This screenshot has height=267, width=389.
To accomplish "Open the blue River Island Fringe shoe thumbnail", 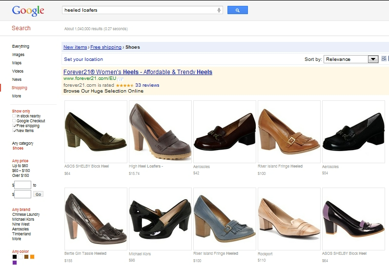I will pyautogui.click(x=225, y=220).
